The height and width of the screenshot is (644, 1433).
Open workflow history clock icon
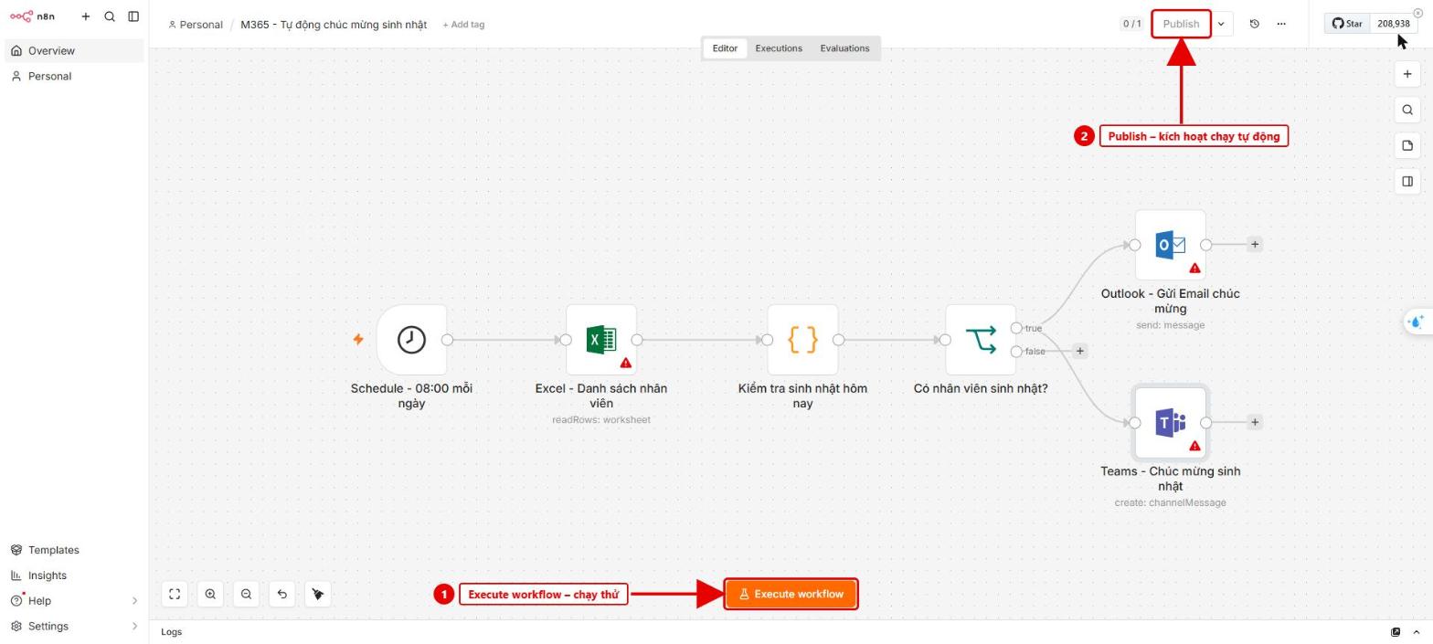coord(1254,24)
